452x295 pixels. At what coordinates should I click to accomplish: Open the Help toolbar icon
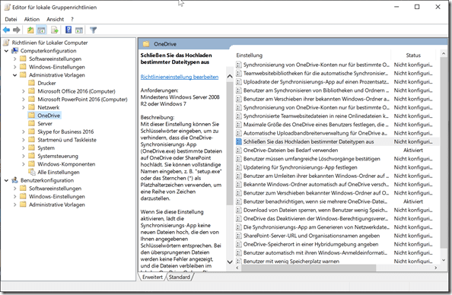click(x=68, y=30)
